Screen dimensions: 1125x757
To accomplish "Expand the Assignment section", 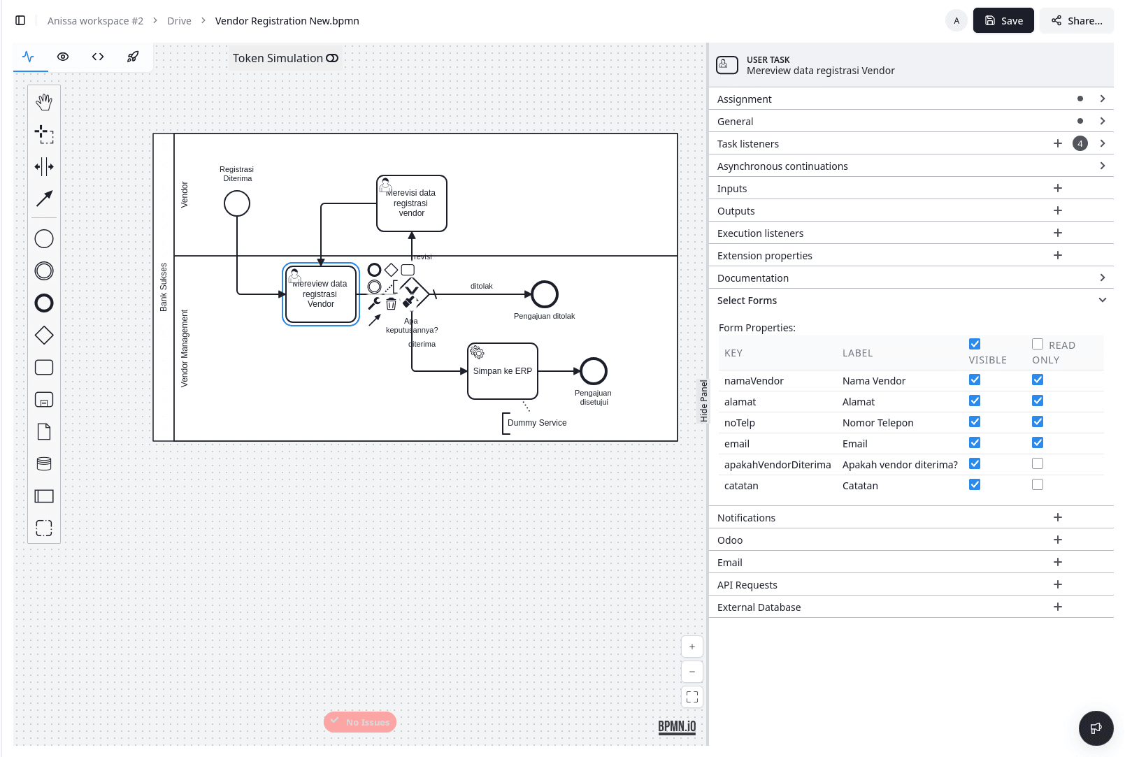I will 1102,99.
